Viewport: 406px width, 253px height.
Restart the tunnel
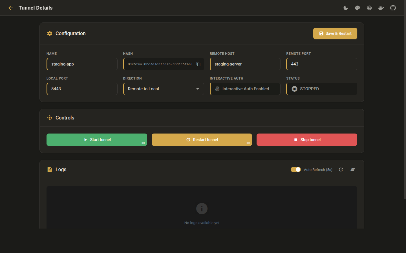click(x=202, y=140)
